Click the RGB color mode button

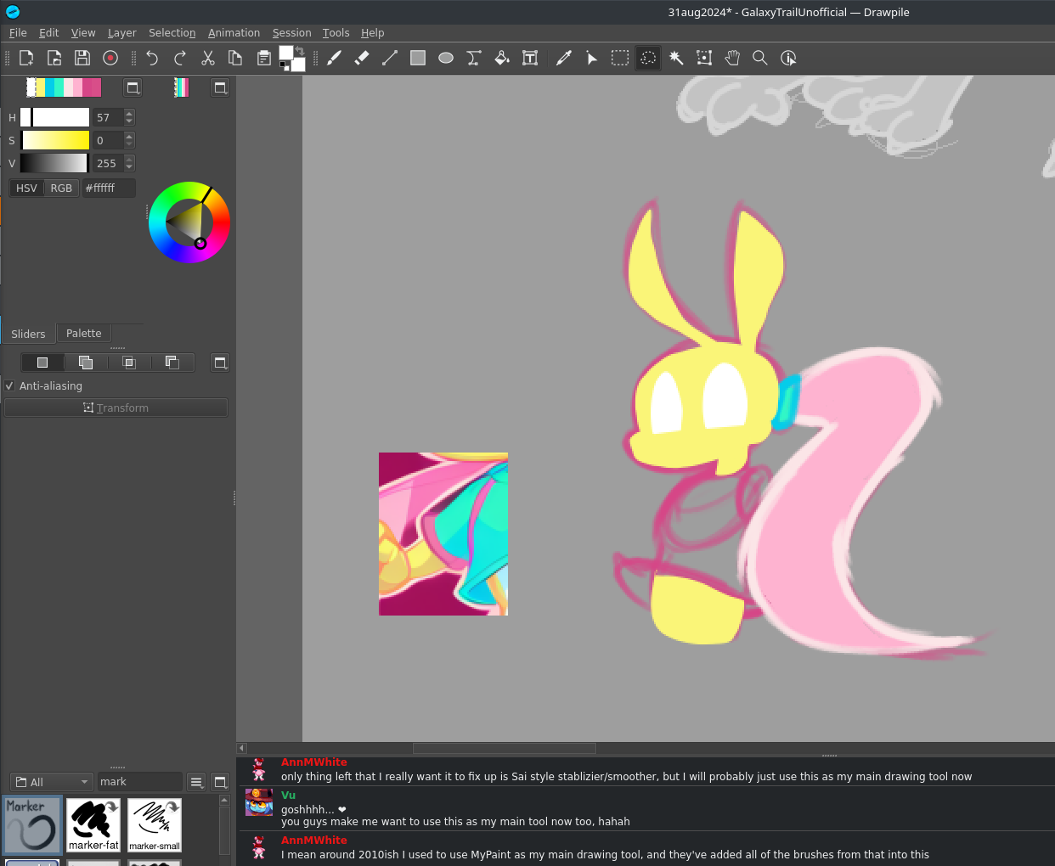tap(61, 188)
